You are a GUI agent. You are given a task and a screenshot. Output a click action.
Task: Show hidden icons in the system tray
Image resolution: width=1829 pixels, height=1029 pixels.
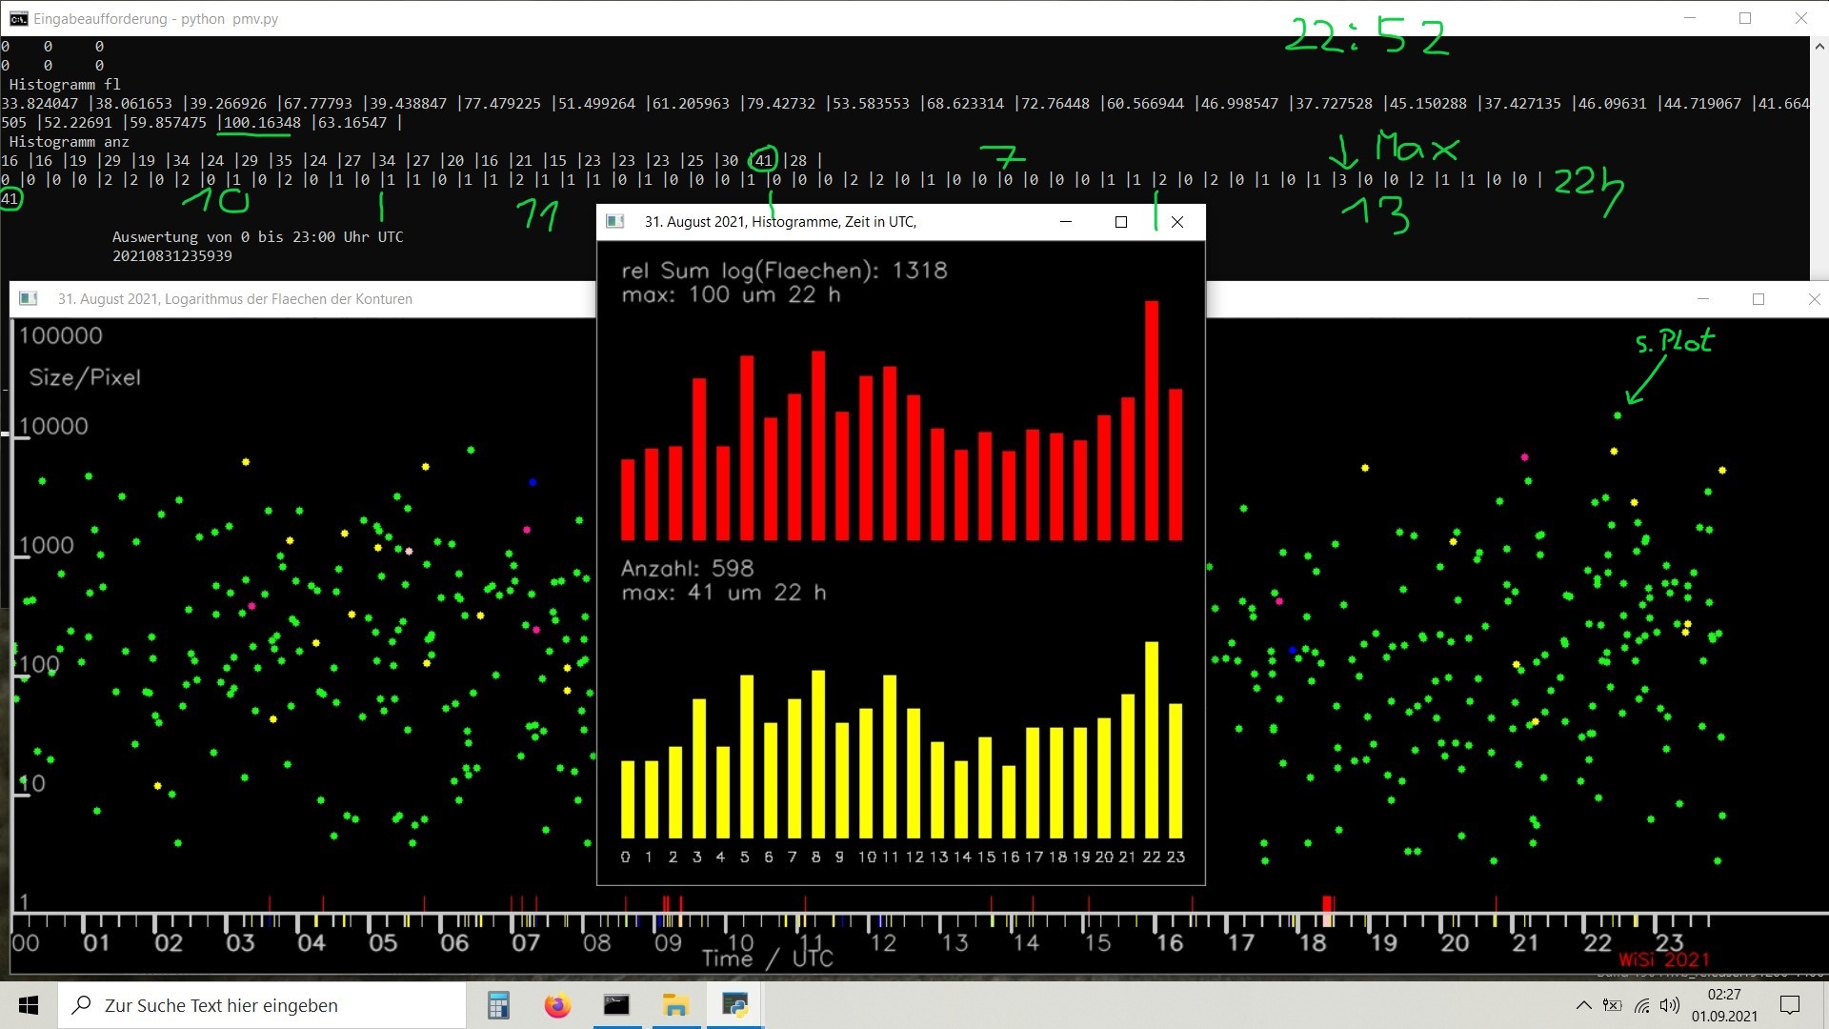[x=1583, y=1005]
